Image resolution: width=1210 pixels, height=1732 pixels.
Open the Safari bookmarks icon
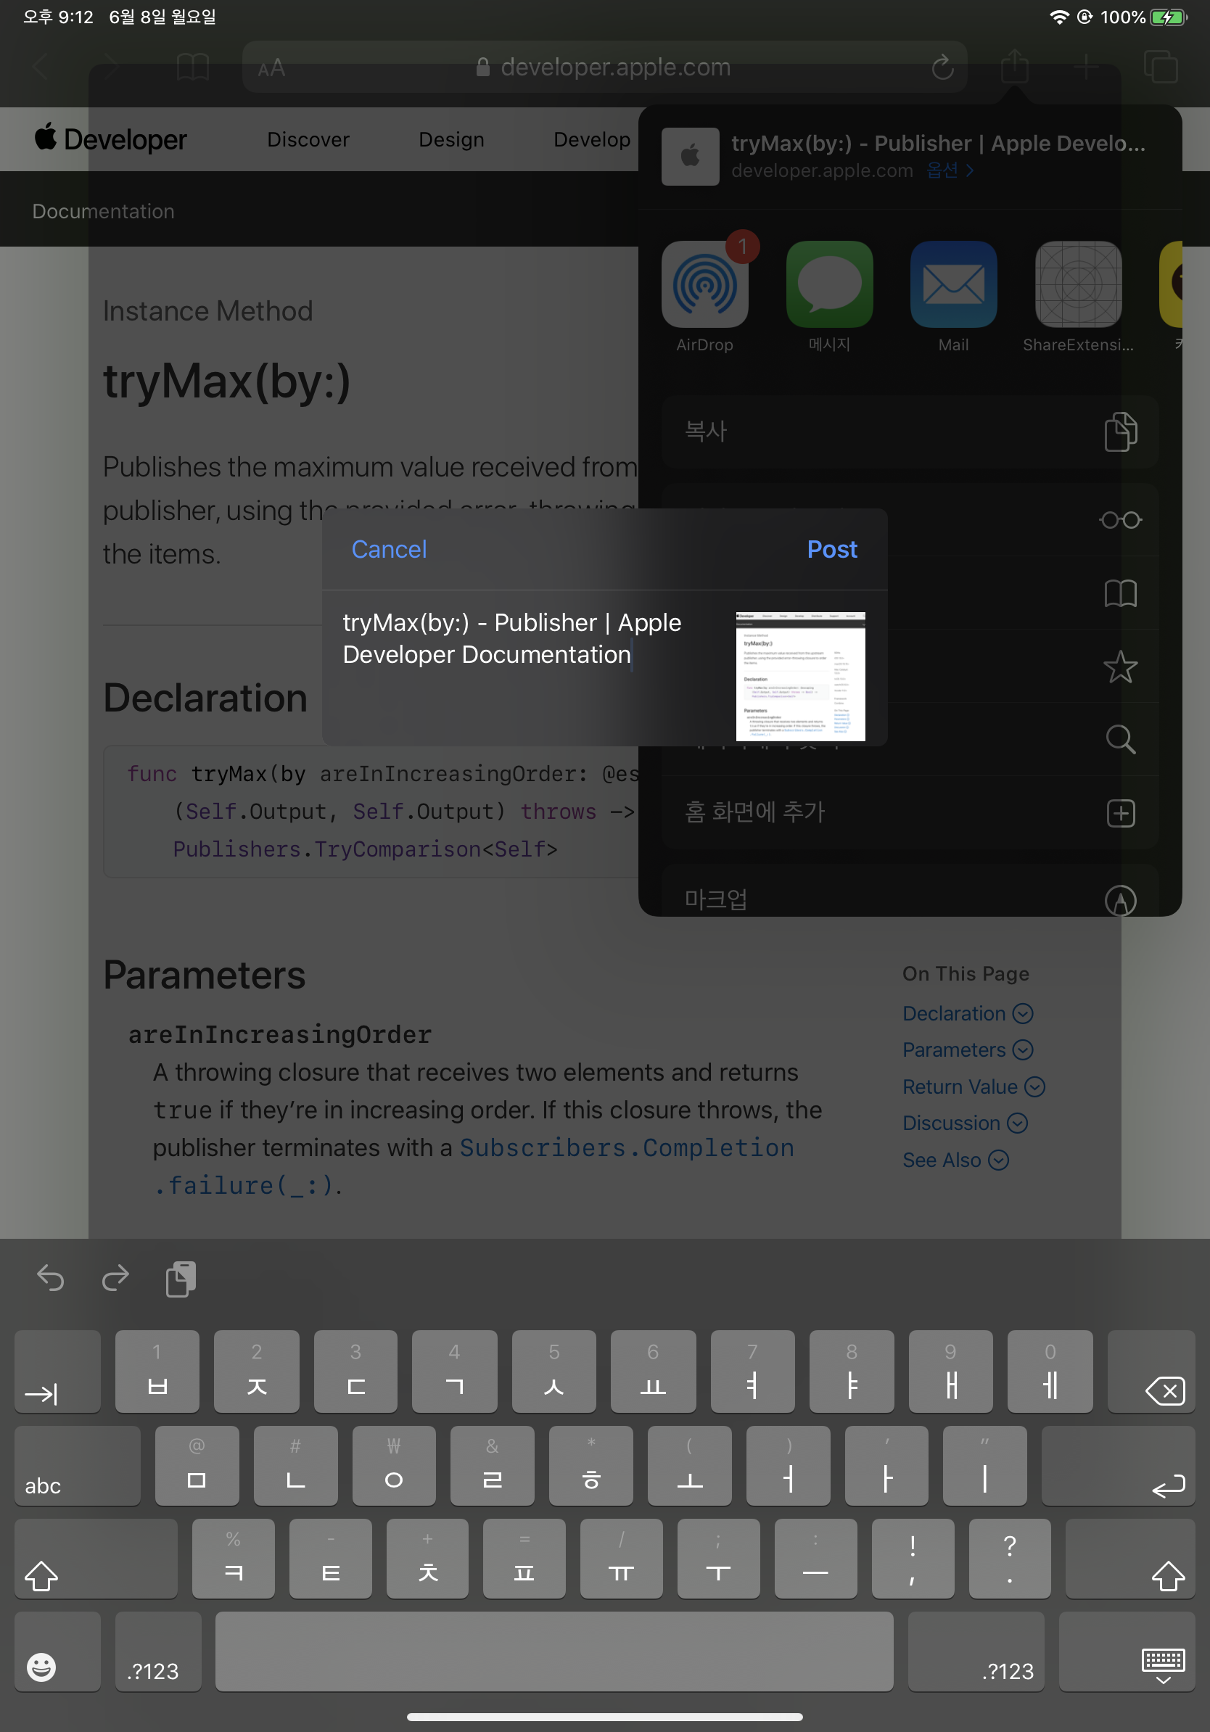point(192,67)
